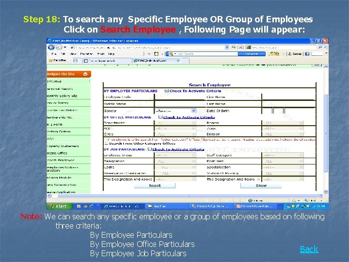Viewport: 349px width, 262px height.
Task: Close the PIMS (Individual User) browser tab
Action: point(178,61)
